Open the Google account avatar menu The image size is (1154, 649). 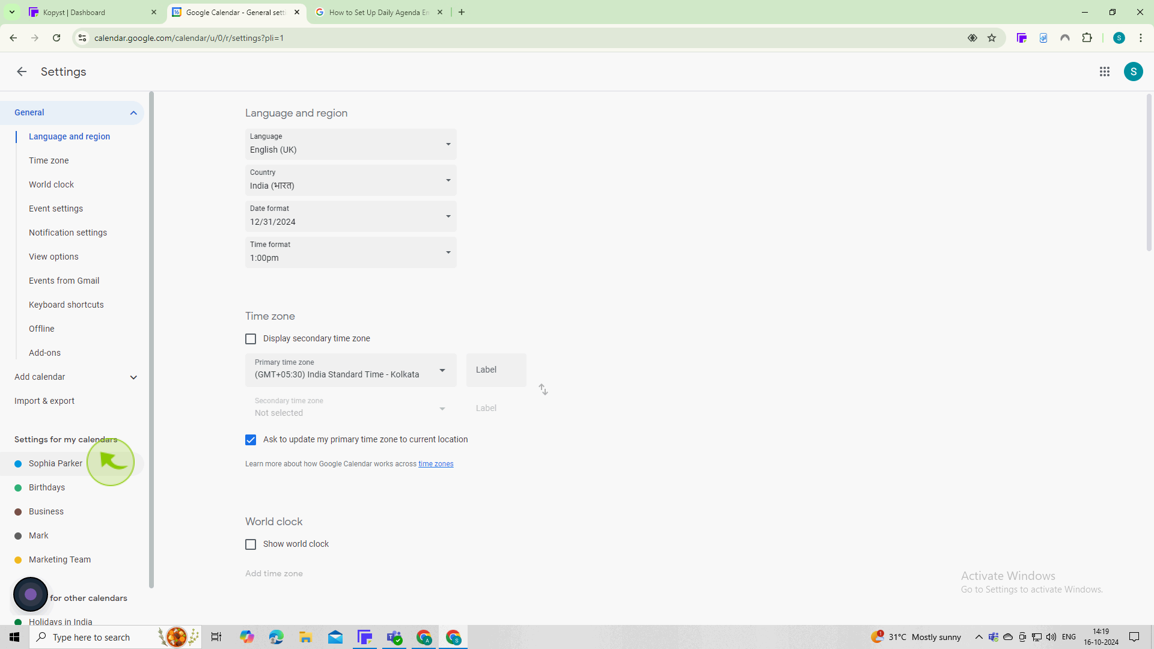[1133, 72]
